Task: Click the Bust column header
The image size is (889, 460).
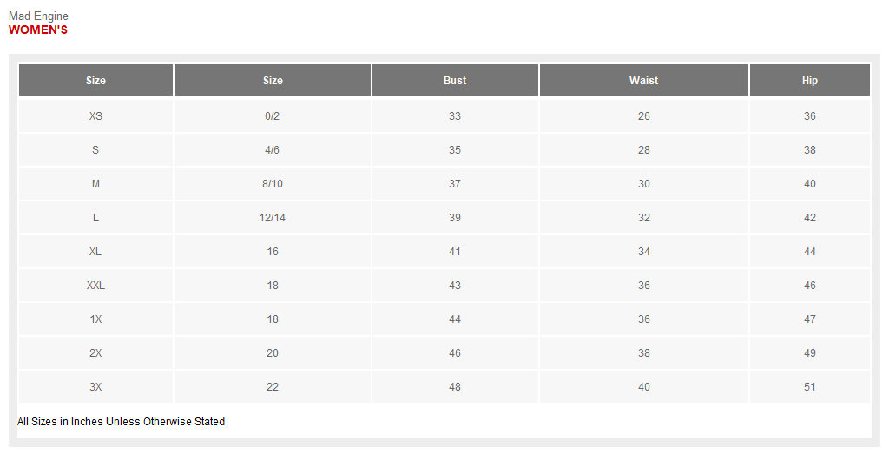Action: click(455, 81)
